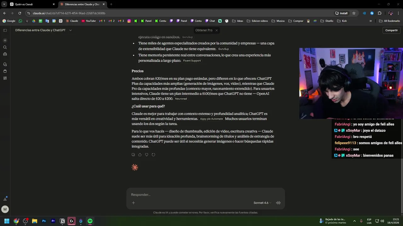Close the Diferencias entre Claude tab

(104, 4)
